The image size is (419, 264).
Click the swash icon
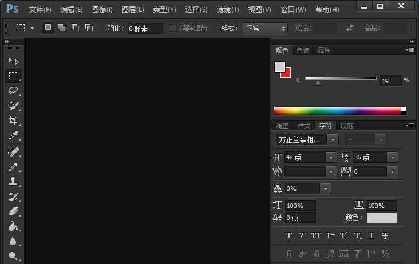tap(330, 254)
